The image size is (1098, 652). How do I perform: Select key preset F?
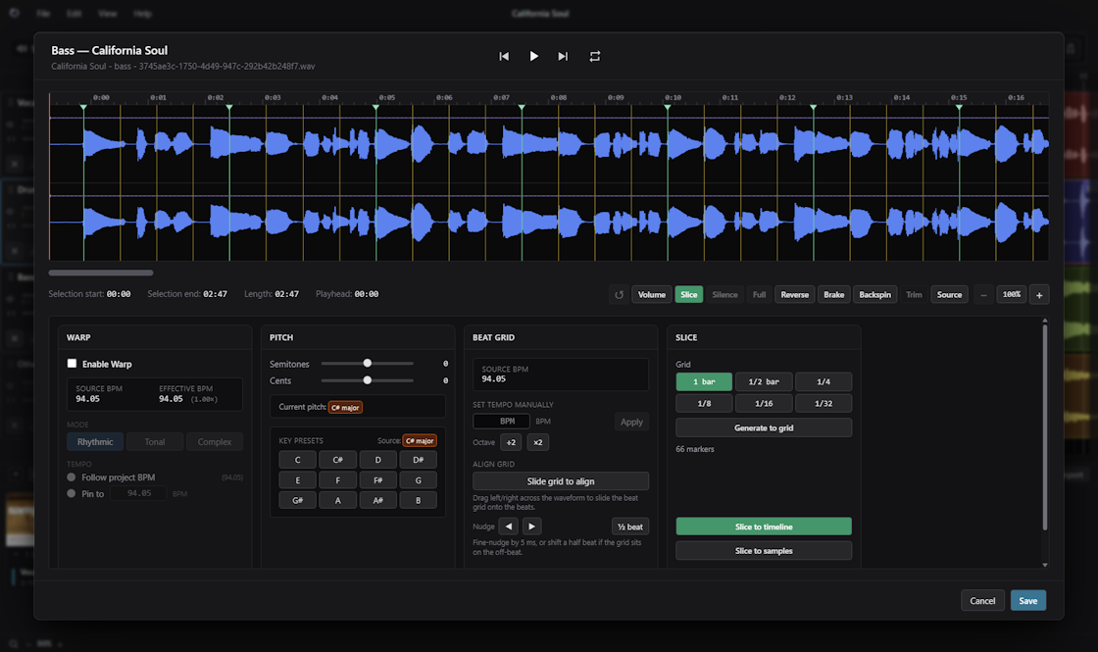[x=337, y=480]
